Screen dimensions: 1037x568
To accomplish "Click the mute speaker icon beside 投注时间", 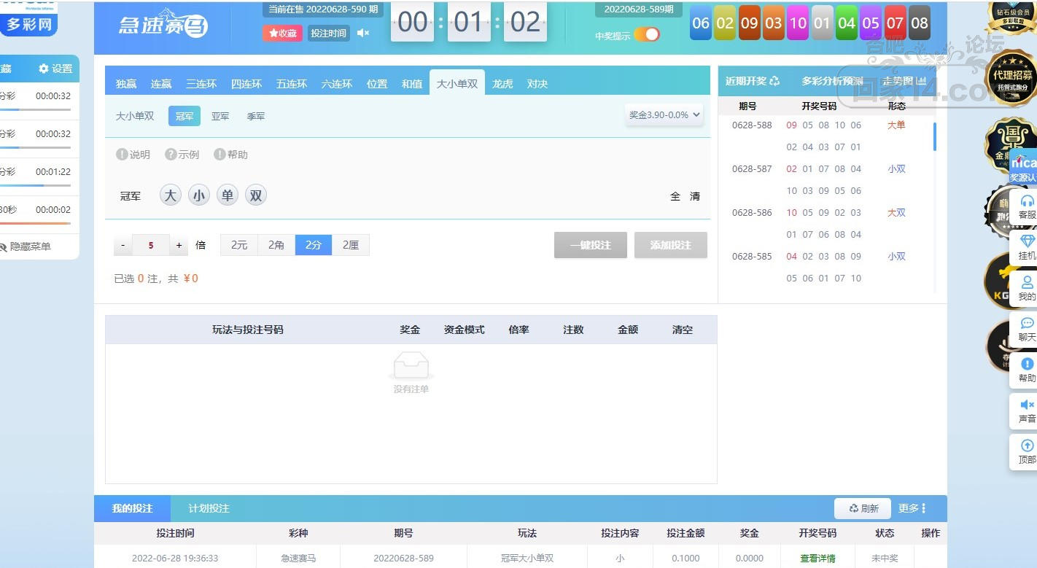I will 363,33.
